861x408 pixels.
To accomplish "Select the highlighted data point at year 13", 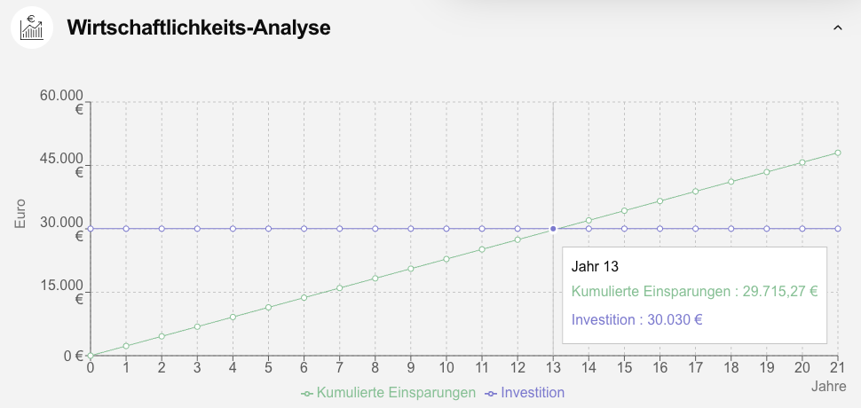I will [x=553, y=229].
